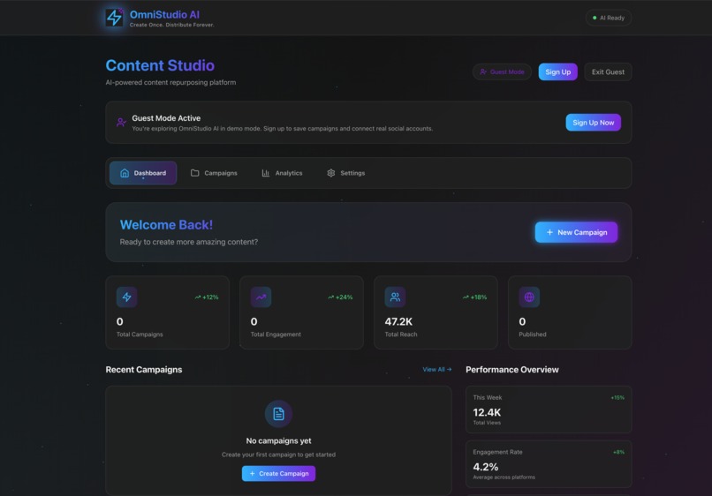712x496 pixels.
Task: Click the 4.2% Engagement Rate value
Action: tap(485, 467)
